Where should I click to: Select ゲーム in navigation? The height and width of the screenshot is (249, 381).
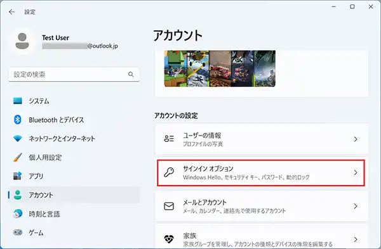[x=74, y=233]
